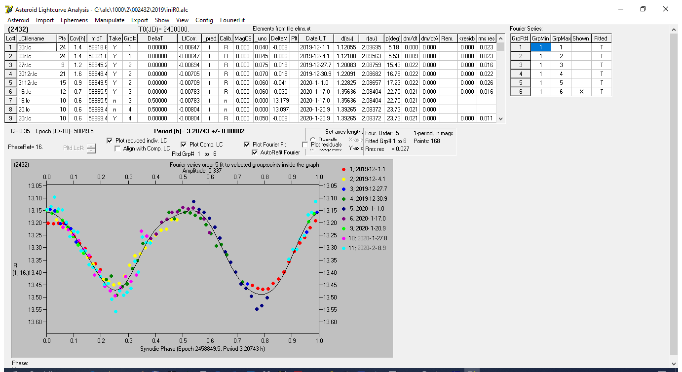Open the Show menu
Image resolution: width=682 pixels, height=372 pixels.
[x=162, y=20]
